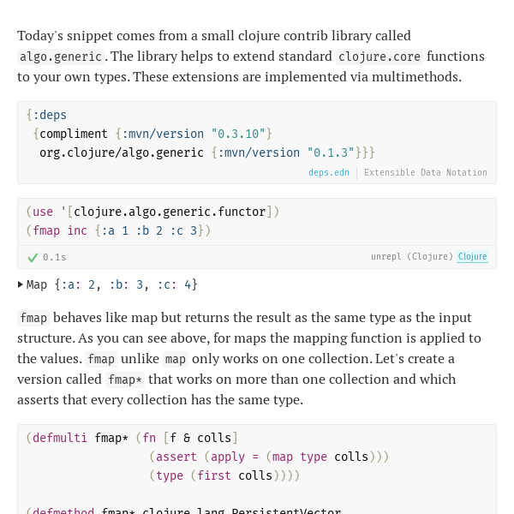The height and width of the screenshot is (514, 514).
Task: Click the algo.generic inline code
Action: click(x=61, y=57)
